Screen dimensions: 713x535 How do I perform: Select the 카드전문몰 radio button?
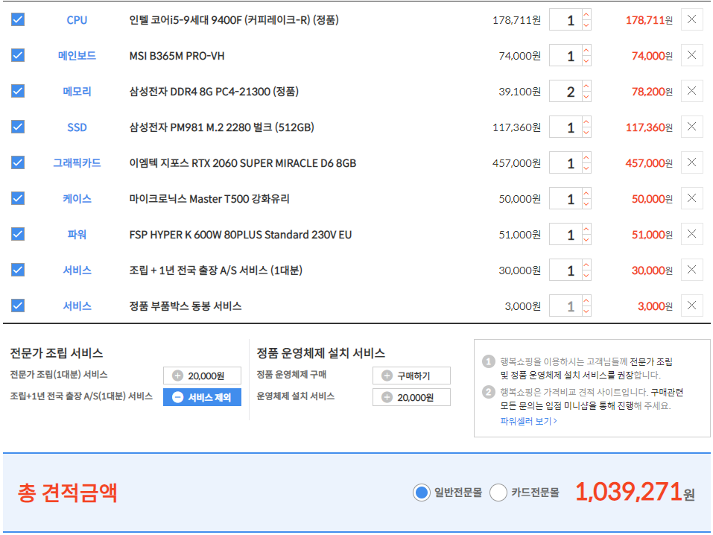[498, 493]
